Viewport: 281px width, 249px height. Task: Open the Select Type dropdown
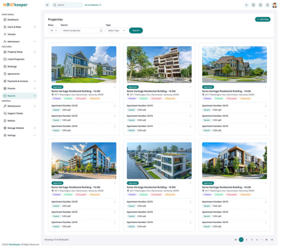117,31
